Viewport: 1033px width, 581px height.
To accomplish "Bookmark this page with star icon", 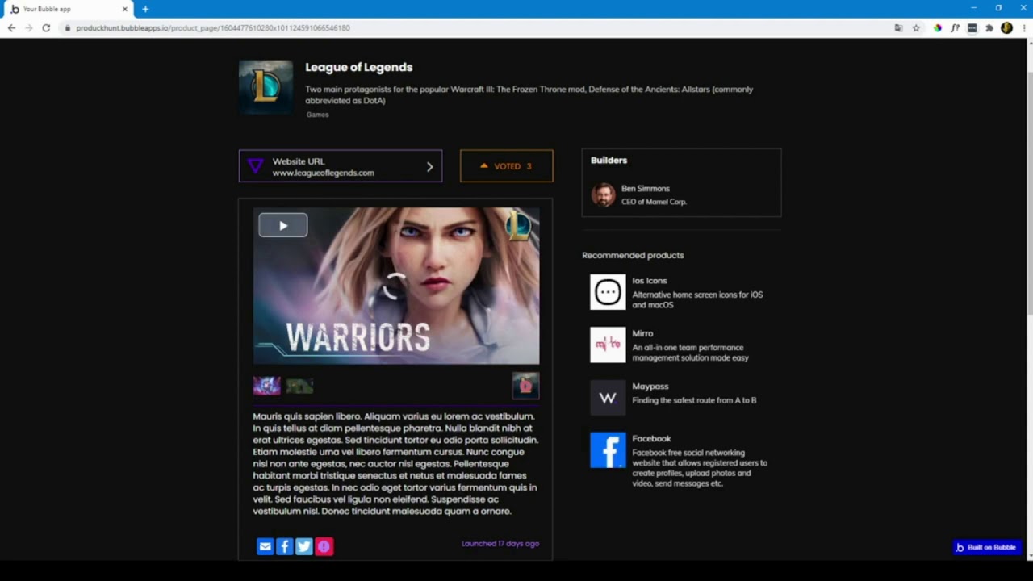I will [916, 28].
